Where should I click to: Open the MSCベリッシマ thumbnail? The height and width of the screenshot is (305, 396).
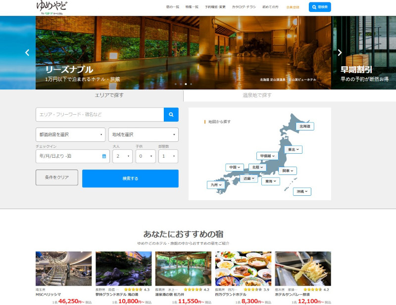[64, 268]
